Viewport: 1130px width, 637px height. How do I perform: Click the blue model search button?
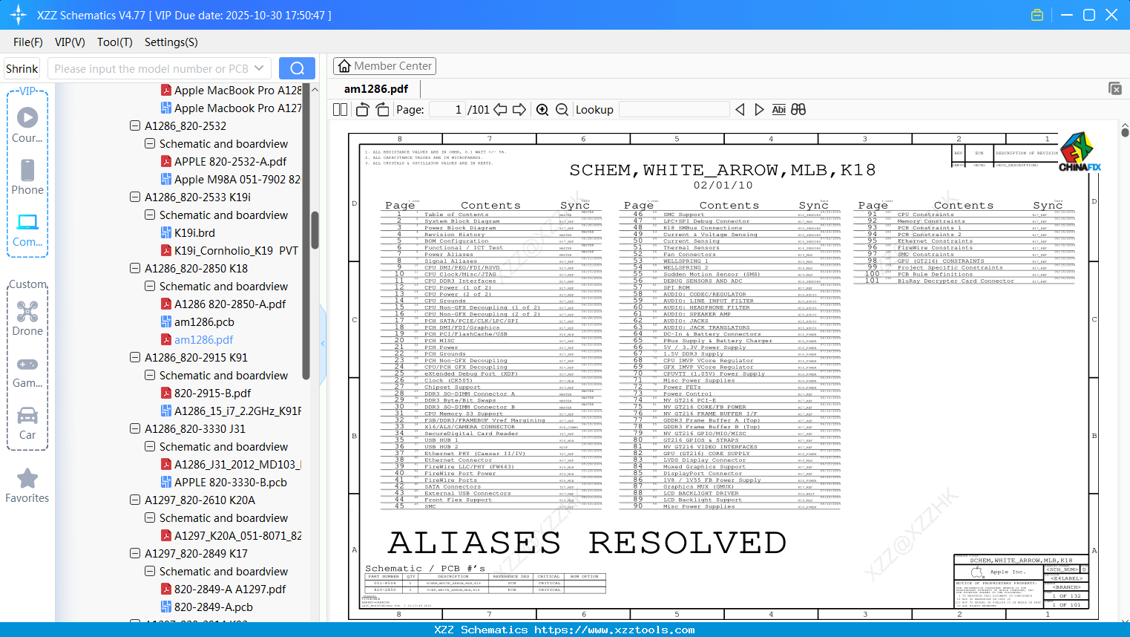[x=297, y=68]
